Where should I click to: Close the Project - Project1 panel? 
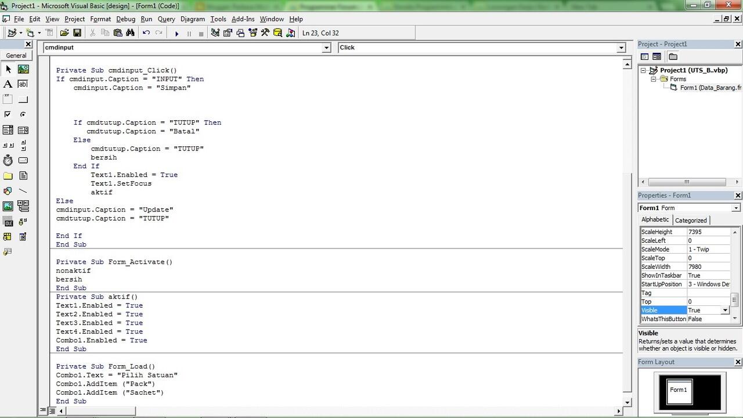pyautogui.click(x=738, y=44)
